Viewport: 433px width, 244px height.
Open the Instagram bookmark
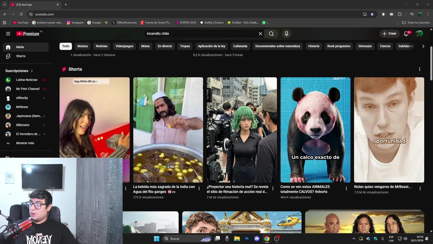click(x=75, y=23)
